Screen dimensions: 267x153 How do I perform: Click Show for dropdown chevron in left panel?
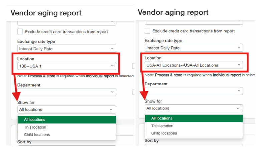111,109
